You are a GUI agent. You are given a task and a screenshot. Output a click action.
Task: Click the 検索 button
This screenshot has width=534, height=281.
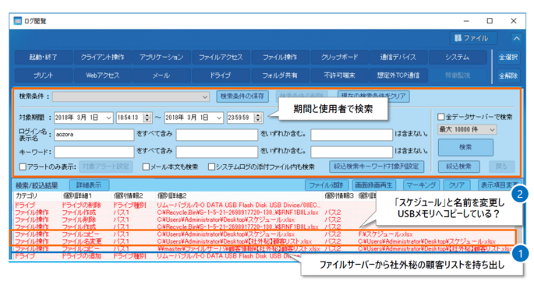coord(465,147)
